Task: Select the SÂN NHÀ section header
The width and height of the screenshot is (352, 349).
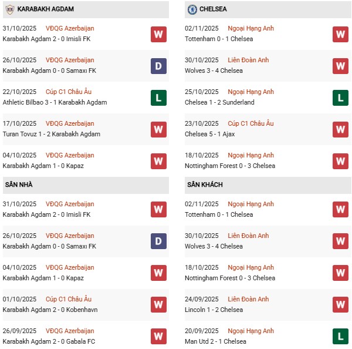Action: 19,185
